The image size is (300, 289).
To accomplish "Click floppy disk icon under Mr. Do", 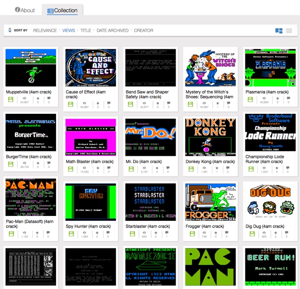I will pos(131,169).
